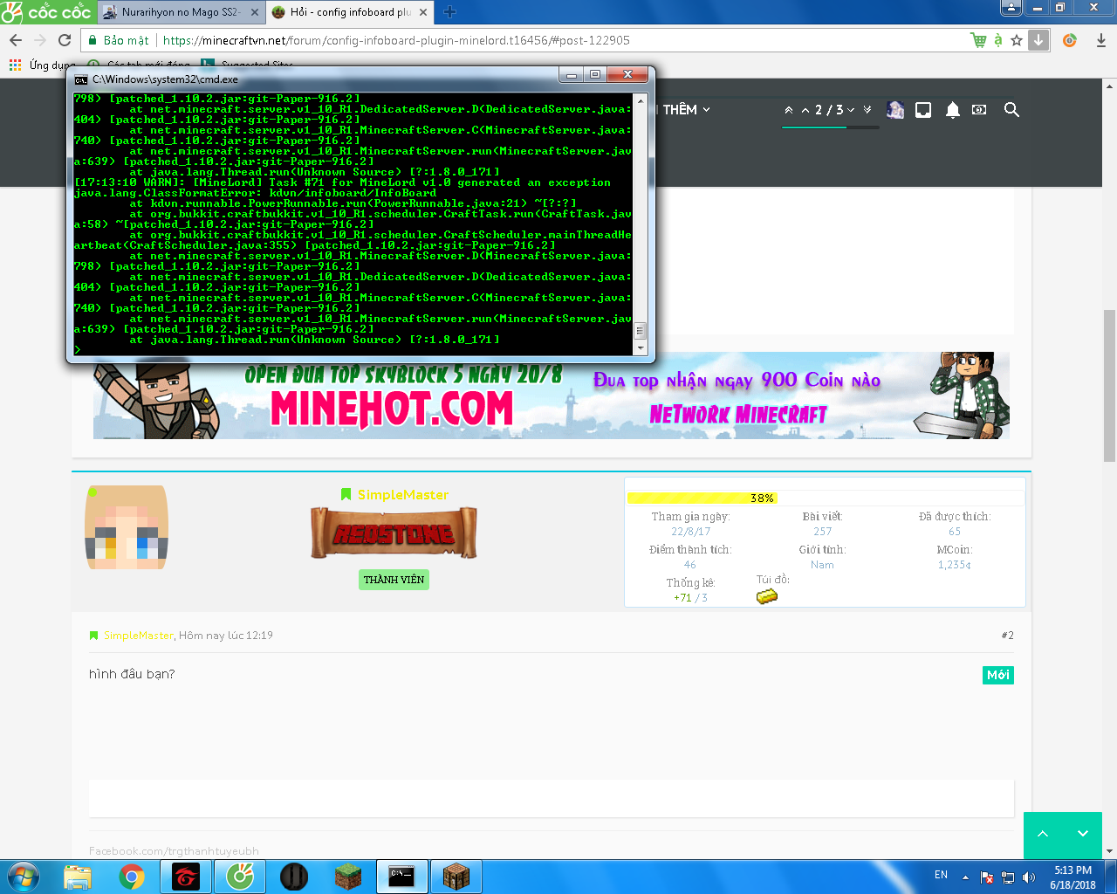Open the achievement points 46 link

[x=690, y=565]
